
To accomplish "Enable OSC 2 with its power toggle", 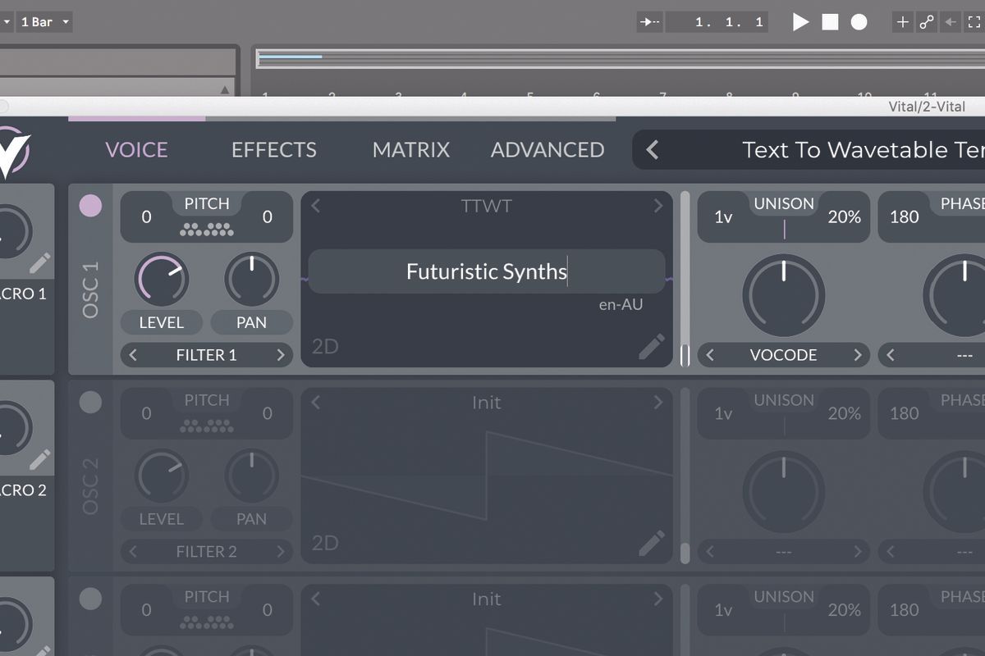I will tap(90, 403).
